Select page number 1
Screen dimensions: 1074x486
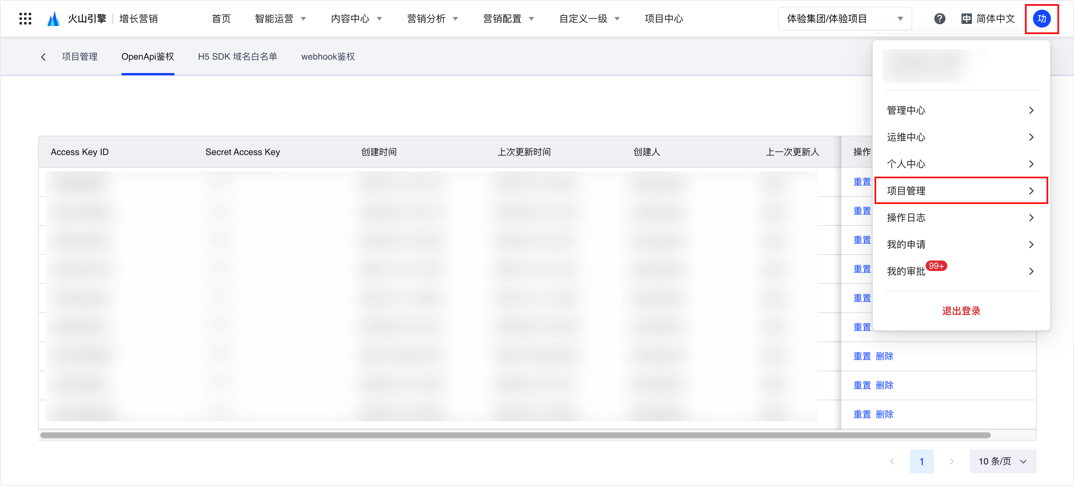click(922, 461)
